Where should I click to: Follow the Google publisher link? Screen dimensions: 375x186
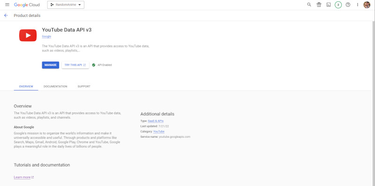pyautogui.click(x=46, y=37)
